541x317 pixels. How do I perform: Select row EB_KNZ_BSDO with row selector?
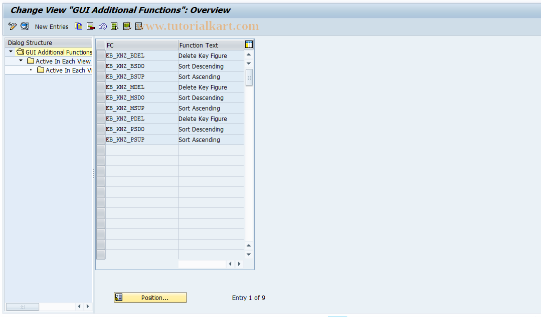point(101,66)
